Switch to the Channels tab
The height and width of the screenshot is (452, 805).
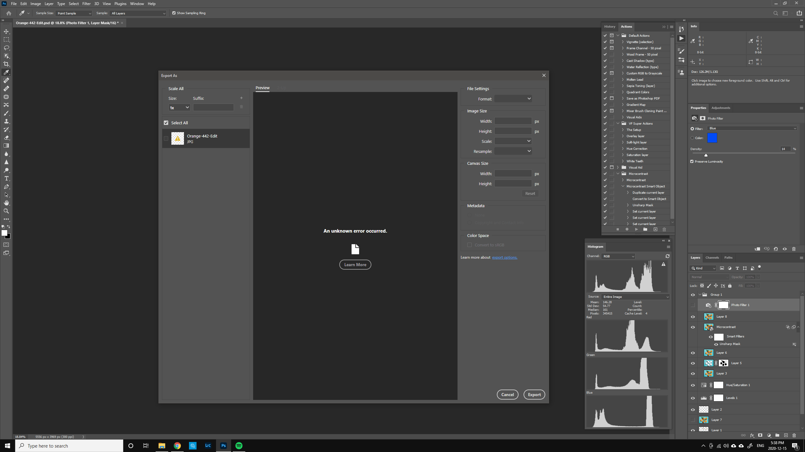click(712, 257)
